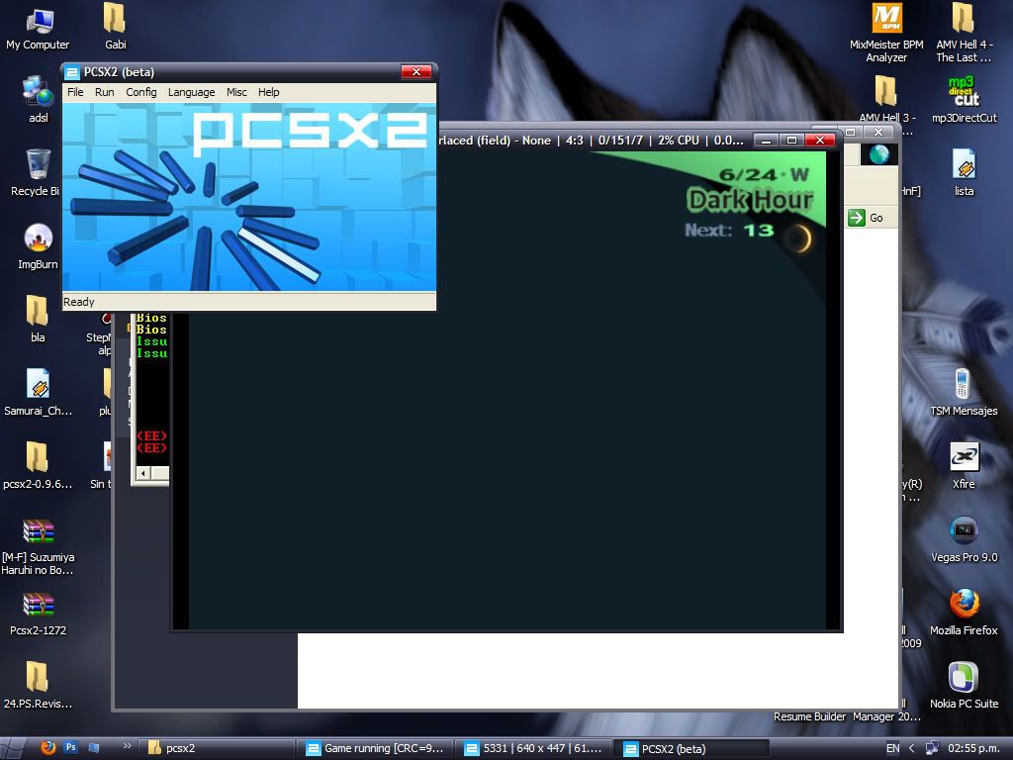
Task: Maximize the game display window
Action: pyautogui.click(x=791, y=141)
